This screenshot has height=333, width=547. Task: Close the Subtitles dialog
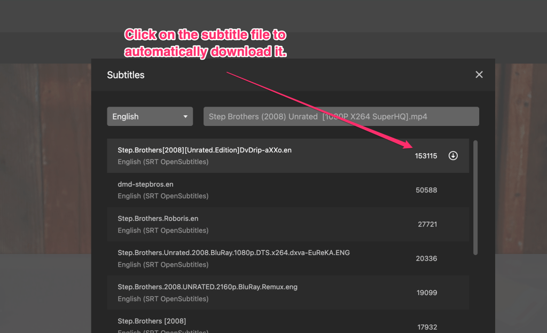pos(479,75)
